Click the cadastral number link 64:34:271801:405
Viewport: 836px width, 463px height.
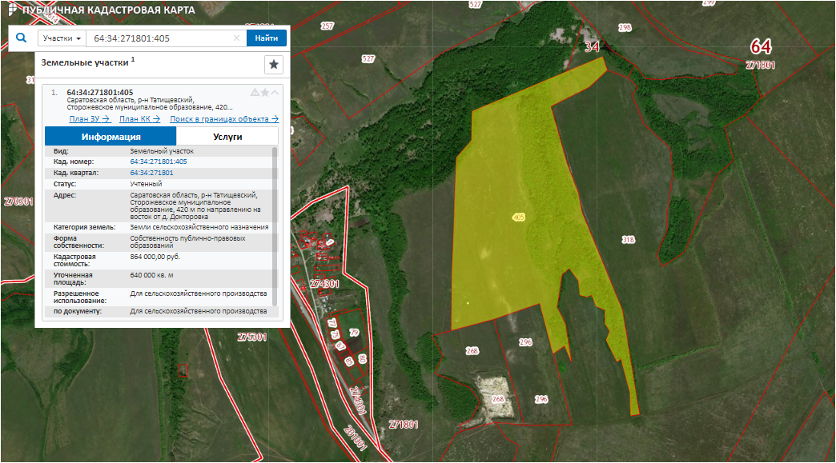(x=159, y=162)
